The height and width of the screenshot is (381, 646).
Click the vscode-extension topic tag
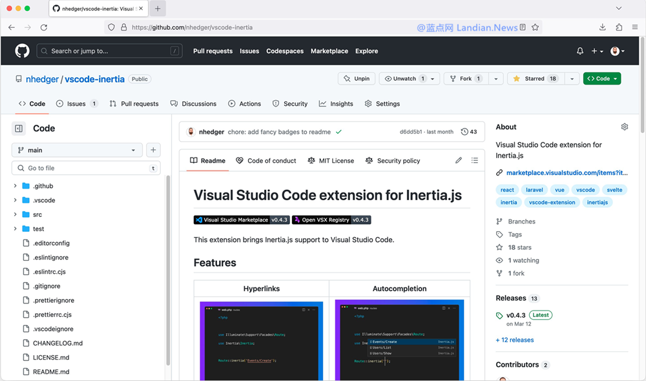click(552, 202)
